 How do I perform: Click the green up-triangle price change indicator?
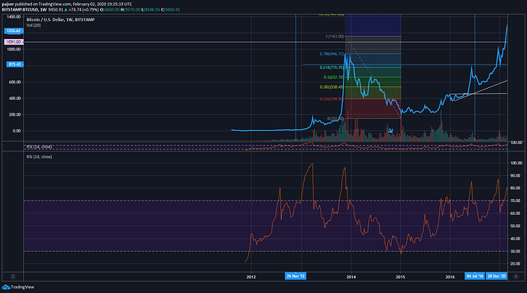click(66, 10)
